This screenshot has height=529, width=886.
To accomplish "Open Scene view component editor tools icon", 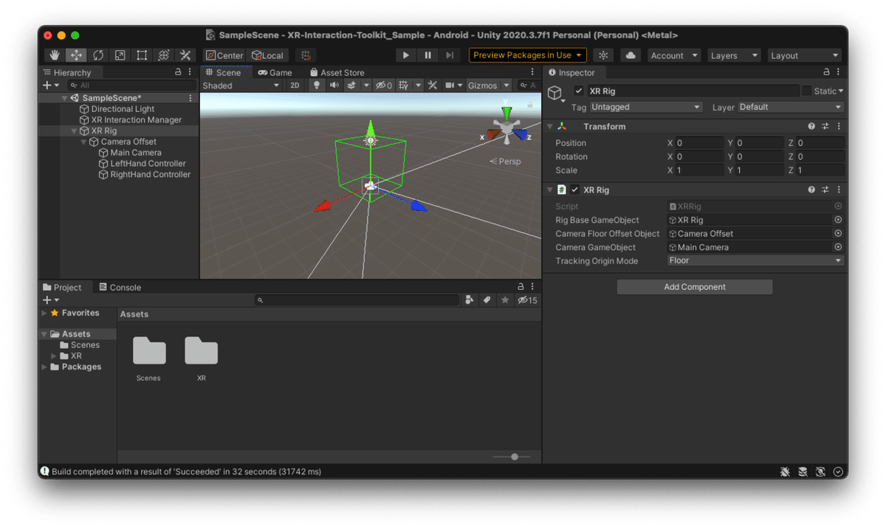I will 433,86.
